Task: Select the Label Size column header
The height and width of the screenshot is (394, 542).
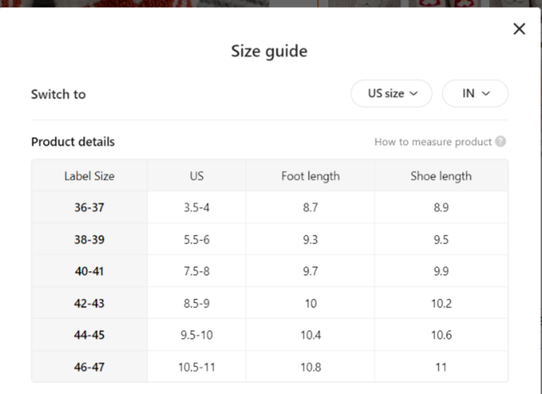Action: (89, 176)
